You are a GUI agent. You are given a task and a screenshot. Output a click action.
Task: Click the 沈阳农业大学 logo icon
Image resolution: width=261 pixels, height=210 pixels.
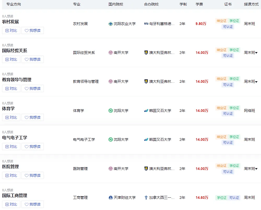click(111, 24)
